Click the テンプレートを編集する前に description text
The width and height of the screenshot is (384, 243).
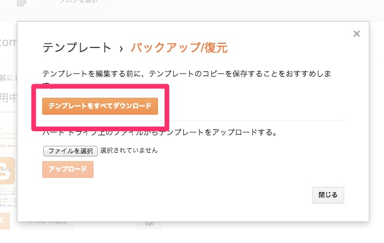(x=187, y=74)
